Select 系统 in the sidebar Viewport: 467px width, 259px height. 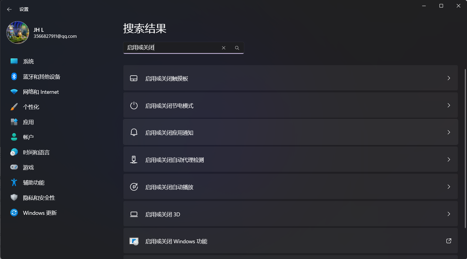(x=28, y=61)
